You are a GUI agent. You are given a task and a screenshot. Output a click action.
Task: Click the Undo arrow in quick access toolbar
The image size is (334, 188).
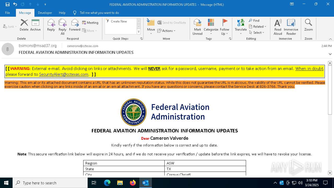15,4
